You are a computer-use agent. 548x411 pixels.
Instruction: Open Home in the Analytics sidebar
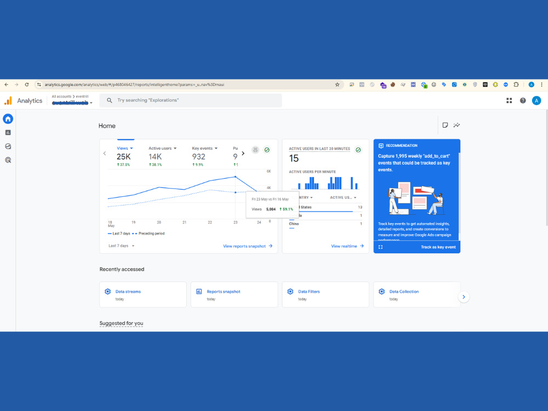coord(8,119)
